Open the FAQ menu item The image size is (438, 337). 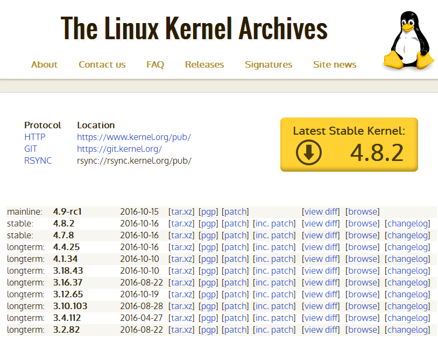click(x=156, y=64)
